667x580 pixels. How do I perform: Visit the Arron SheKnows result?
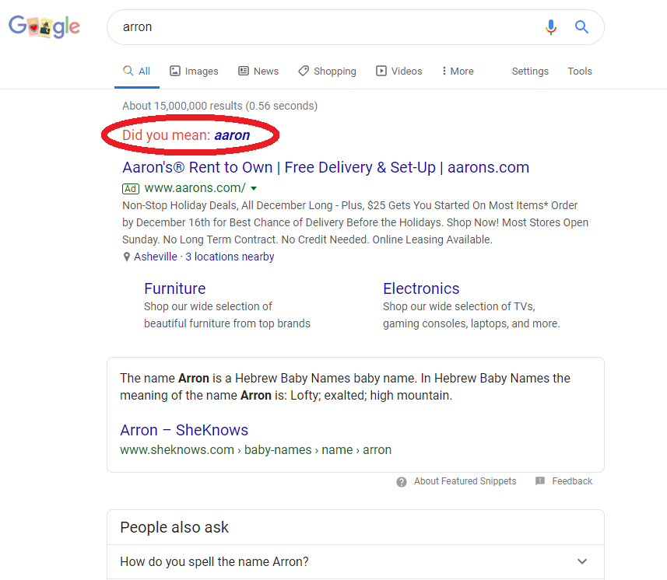[184, 430]
